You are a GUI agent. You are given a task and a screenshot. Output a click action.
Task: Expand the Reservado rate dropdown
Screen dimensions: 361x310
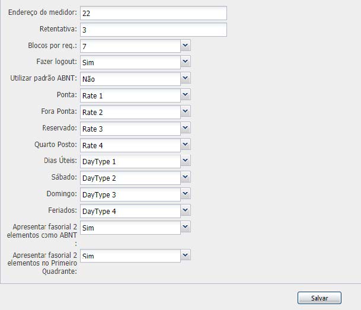[186, 128]
